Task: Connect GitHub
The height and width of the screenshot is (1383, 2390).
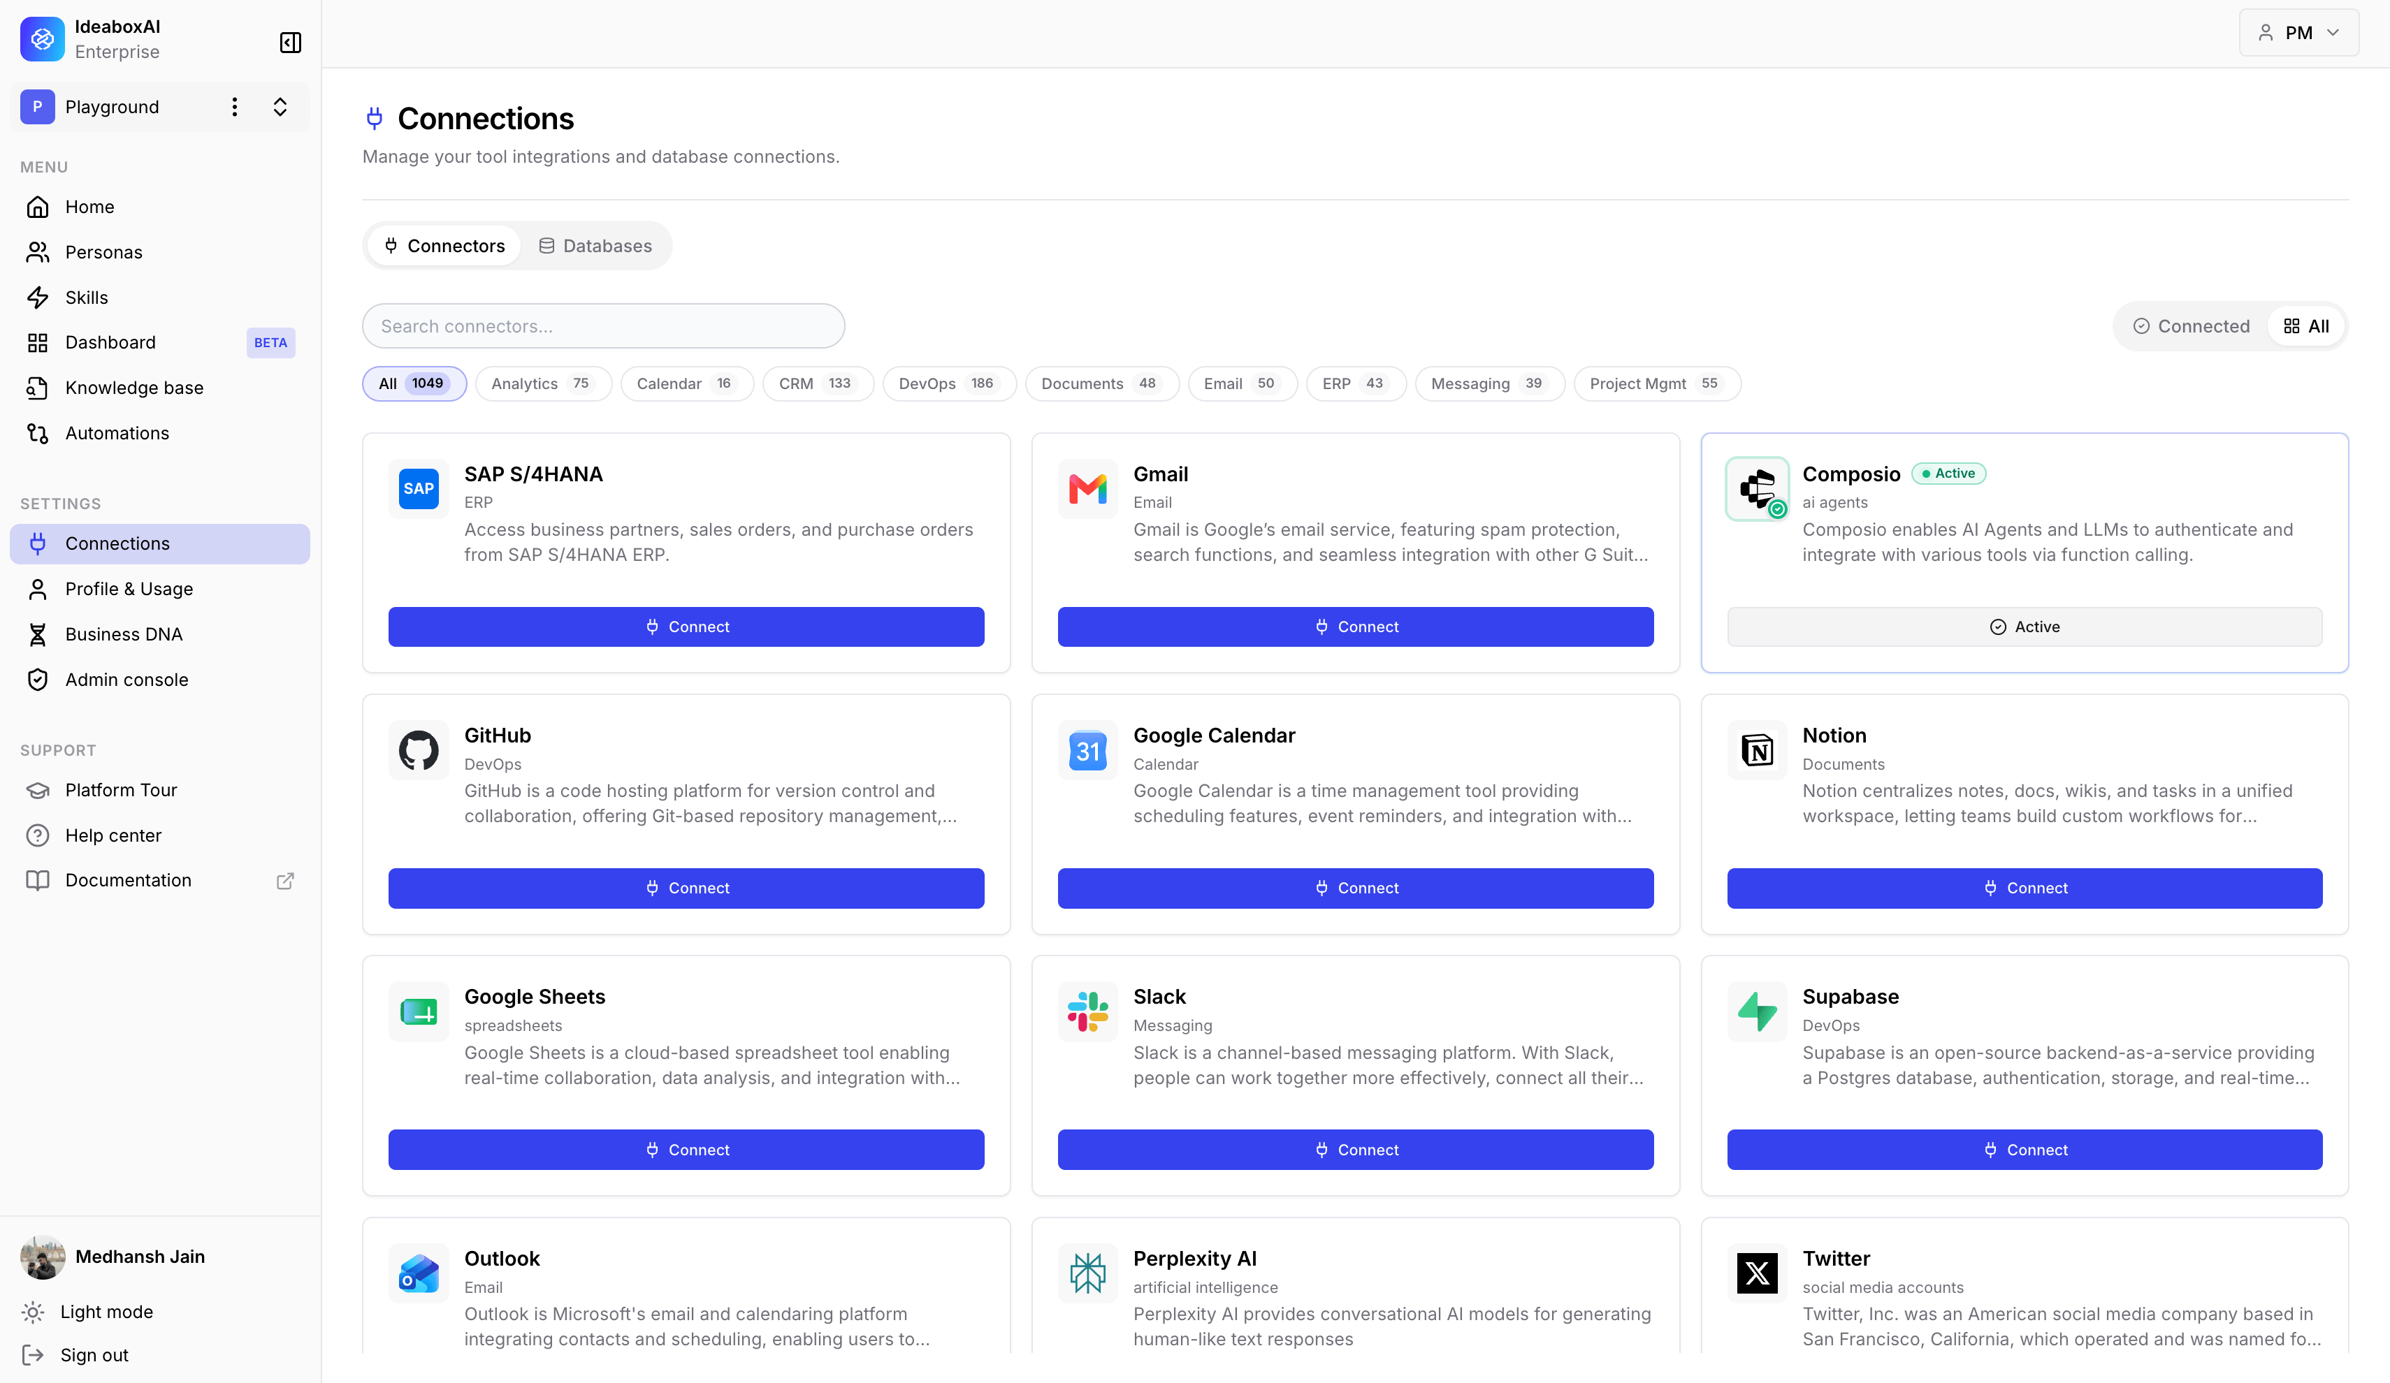Action: coord(686,888)
